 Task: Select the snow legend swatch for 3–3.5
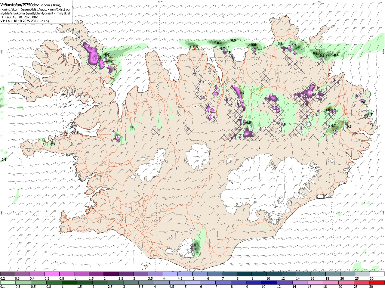(140, 274)
